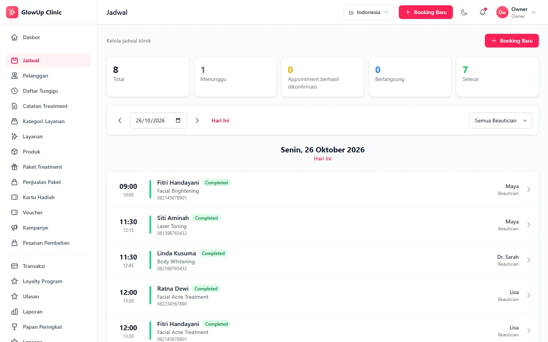The image size is (548, 342).
Task: Click Booking Baru below the header
Action: (x=512, y=41)
